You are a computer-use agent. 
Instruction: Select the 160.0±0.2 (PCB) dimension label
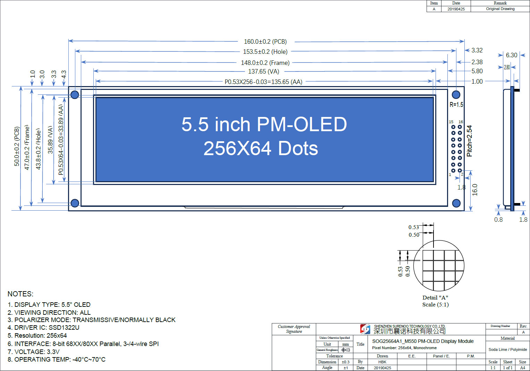coord(265,42)
